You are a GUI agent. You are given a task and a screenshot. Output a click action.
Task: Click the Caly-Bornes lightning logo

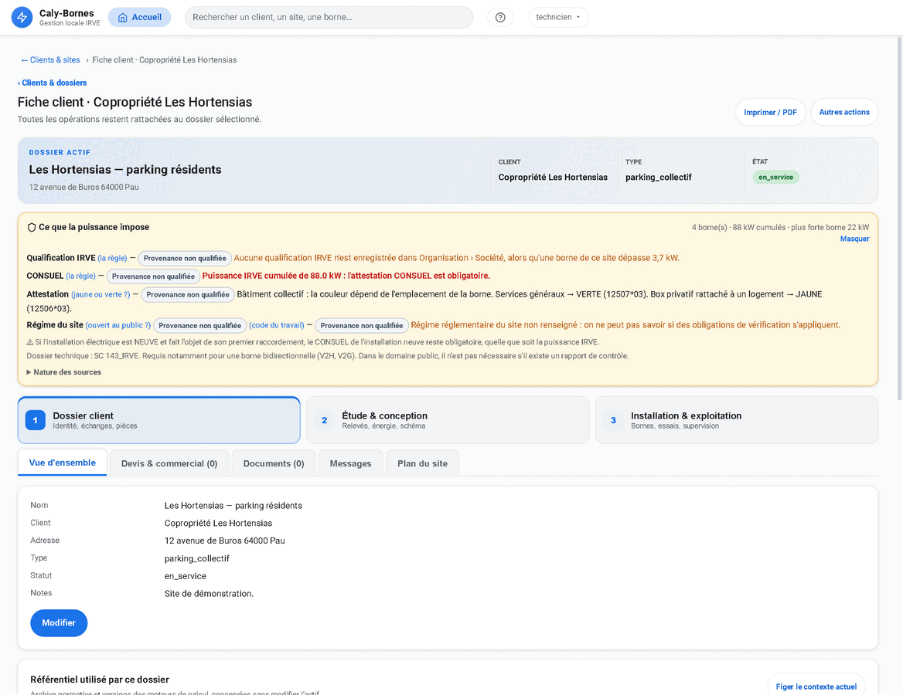point(22,17)
